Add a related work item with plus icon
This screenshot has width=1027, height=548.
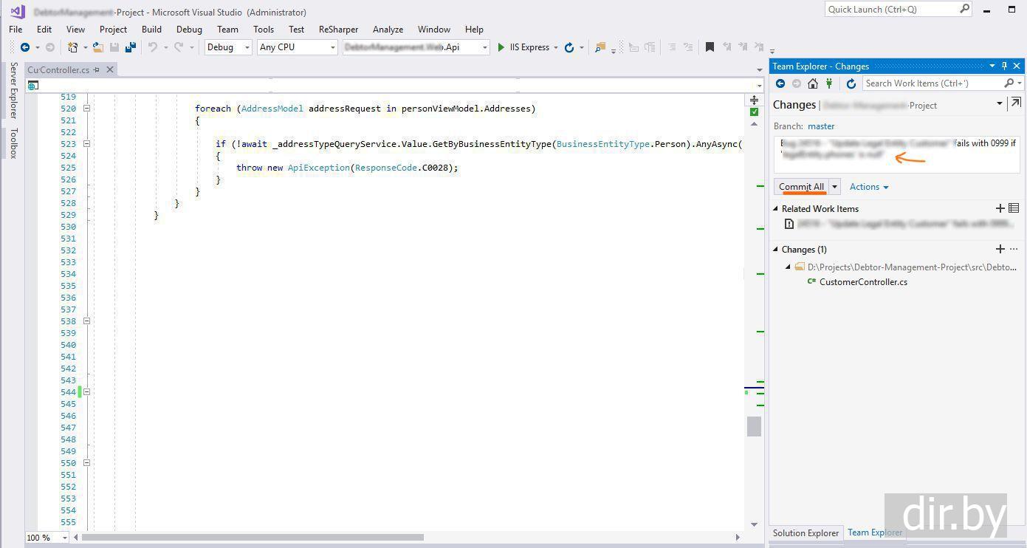click(x=1000, y=209)
